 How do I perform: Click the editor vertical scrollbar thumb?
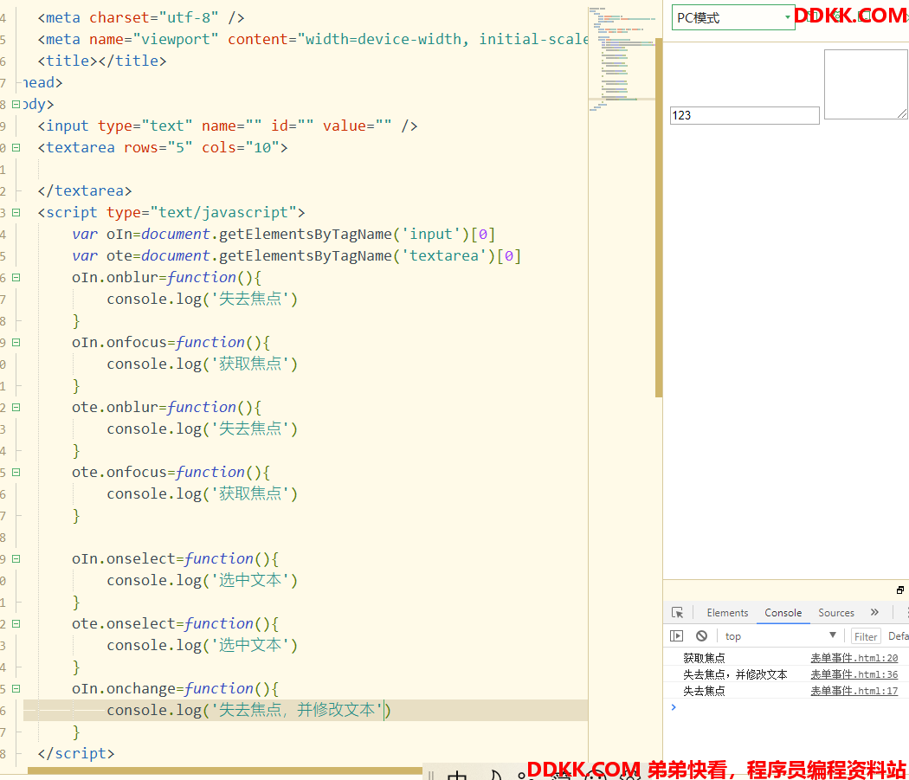tap(659, 217)
